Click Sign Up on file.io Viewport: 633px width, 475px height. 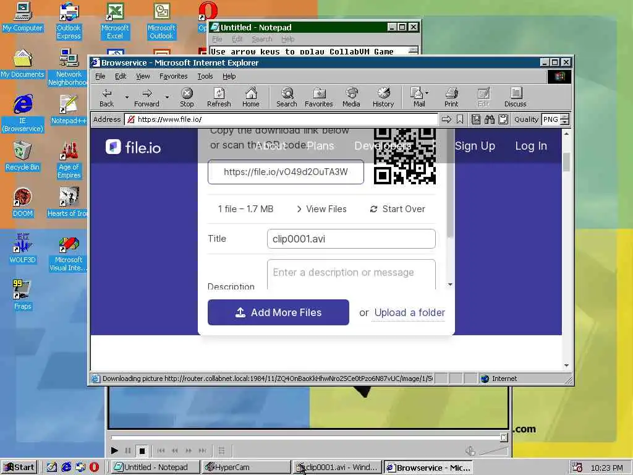pyautogui.click(x=475, y=146)
